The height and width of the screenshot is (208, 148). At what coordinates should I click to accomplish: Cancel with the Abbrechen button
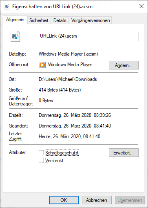(97, 200)
